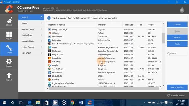189x106 pixels.
Task: Select Google Chrome size 473 MB
Action: point(141,69)
